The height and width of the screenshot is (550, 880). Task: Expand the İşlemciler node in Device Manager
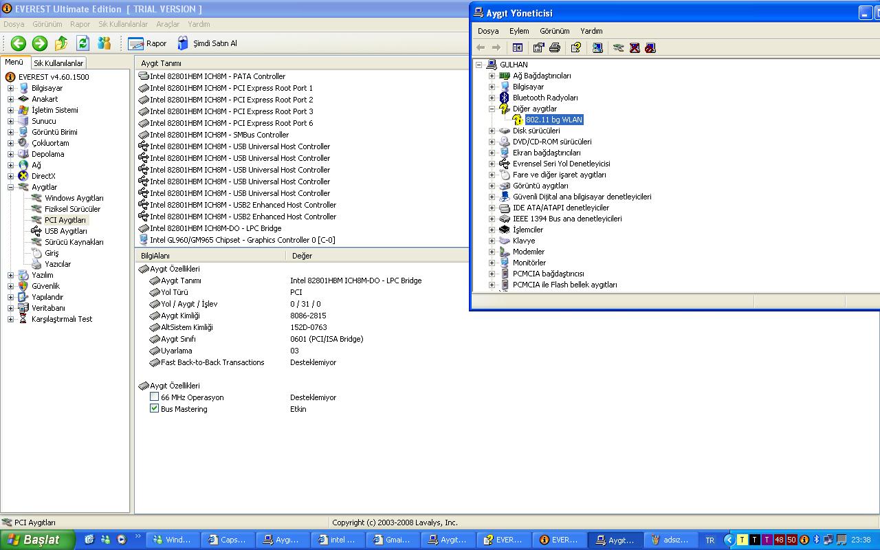(492, 230)
